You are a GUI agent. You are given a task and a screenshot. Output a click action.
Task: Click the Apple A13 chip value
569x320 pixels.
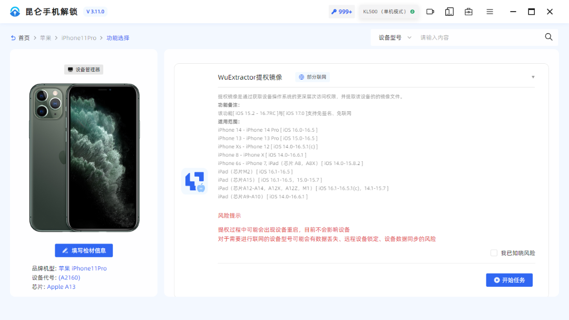61,287
